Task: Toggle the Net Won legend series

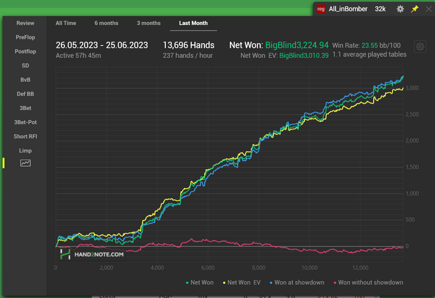Action: pyautogui.click(x=199, y=282)
